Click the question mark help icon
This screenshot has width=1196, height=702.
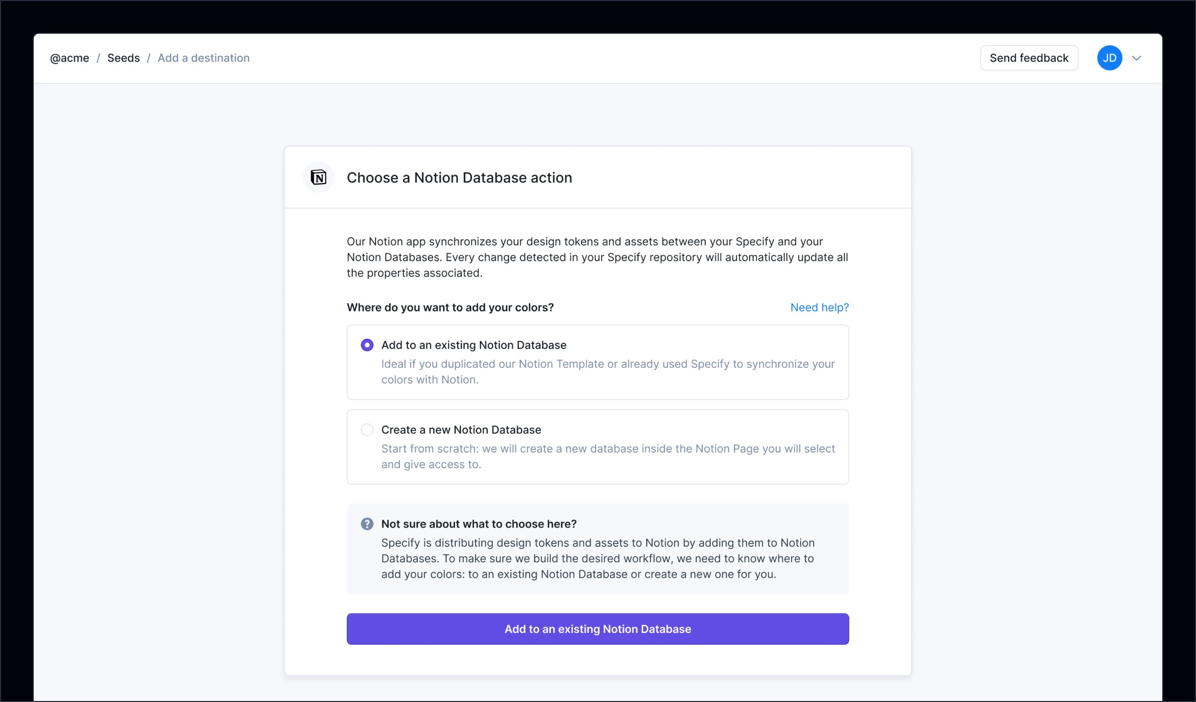pos(367,524)
